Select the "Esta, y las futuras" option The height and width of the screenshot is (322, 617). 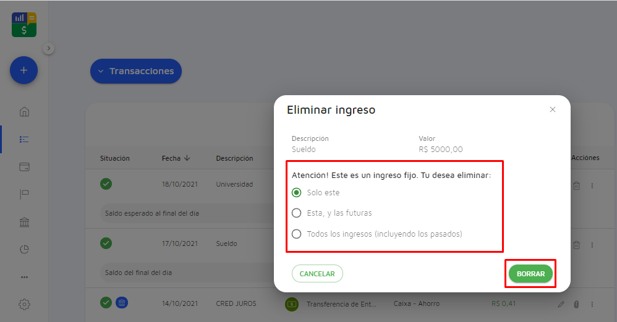pyautogui.click(x=297, y=213)
